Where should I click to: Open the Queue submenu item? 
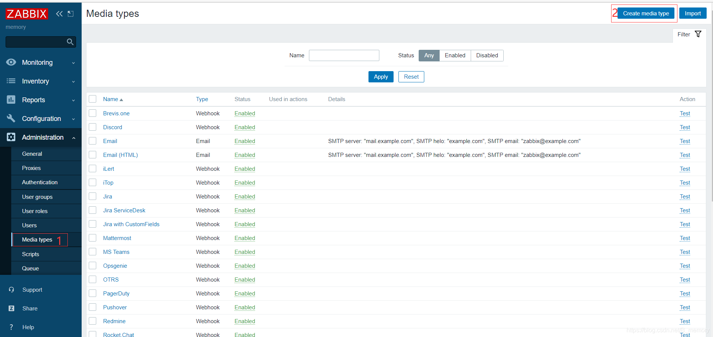[46, 268]
